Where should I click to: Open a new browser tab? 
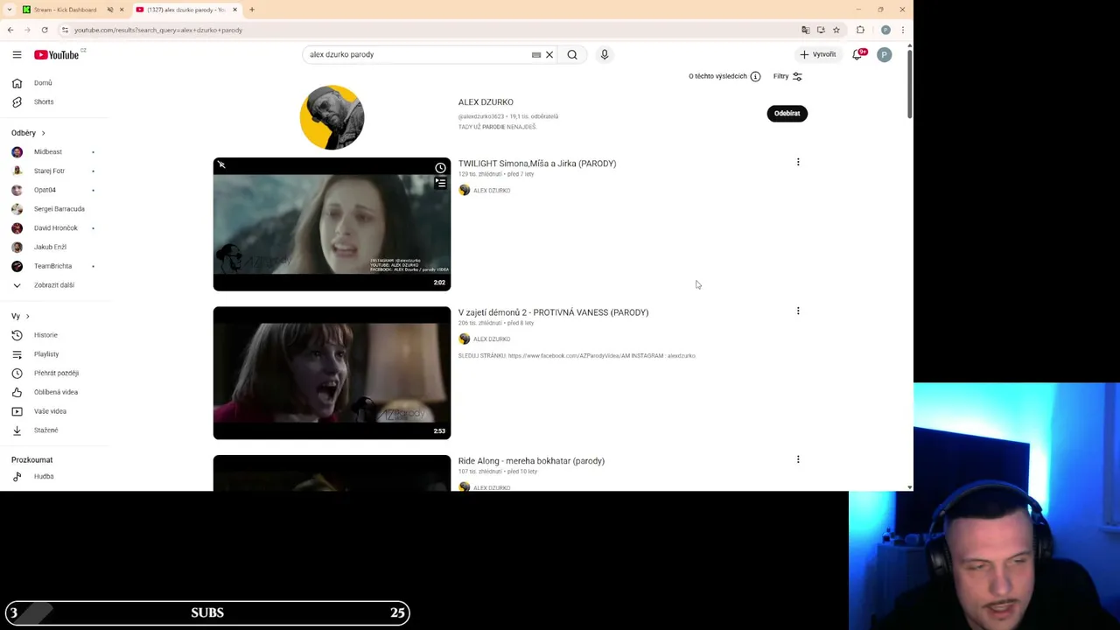(252, 10)
